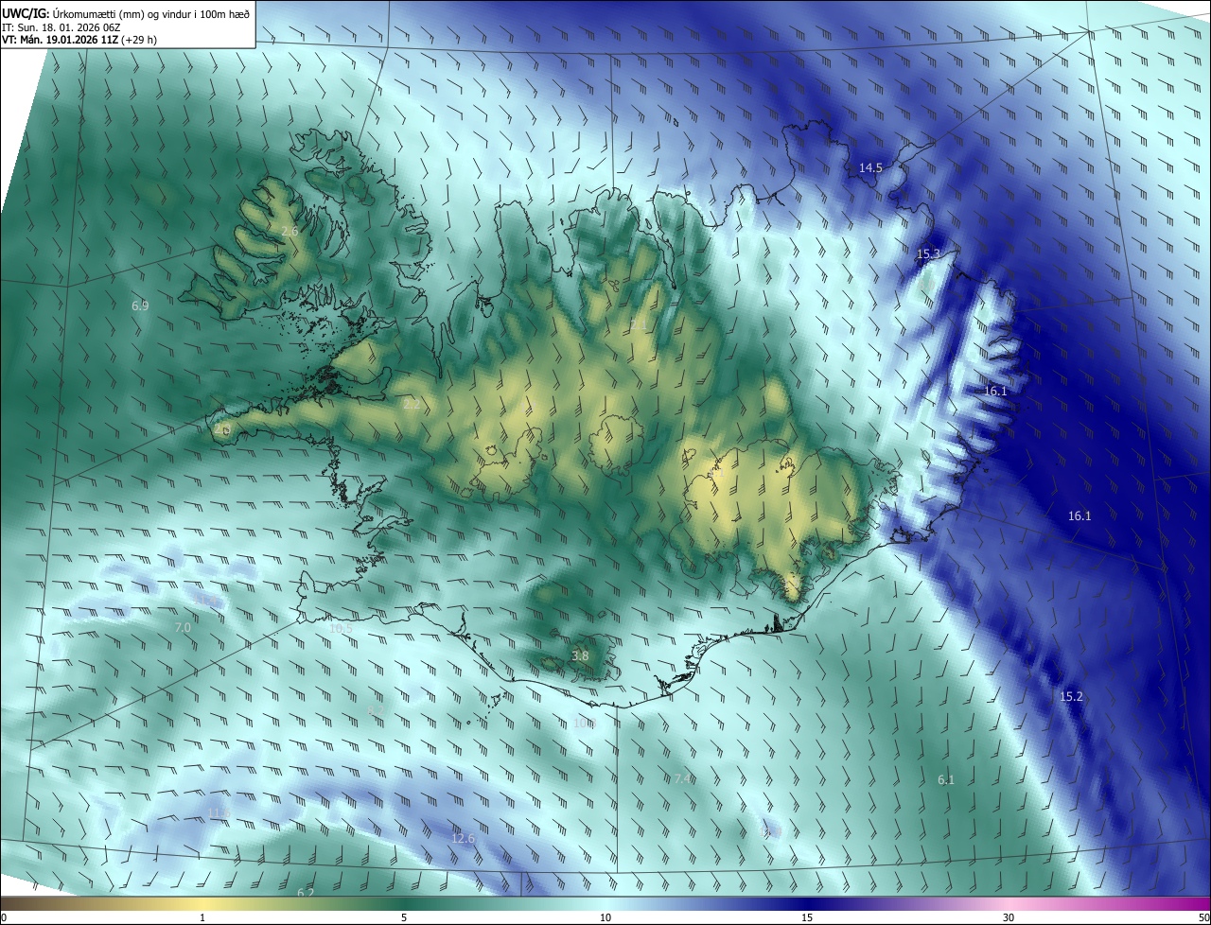Click the colorbar tick label 50
1211x925 pixels.
[x=1204, y=917]
